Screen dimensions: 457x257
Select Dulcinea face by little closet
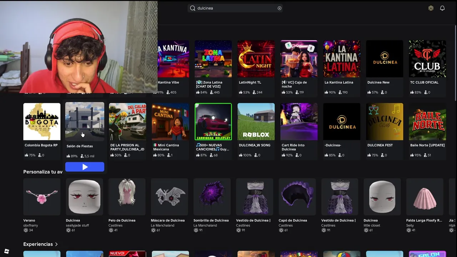382,197
